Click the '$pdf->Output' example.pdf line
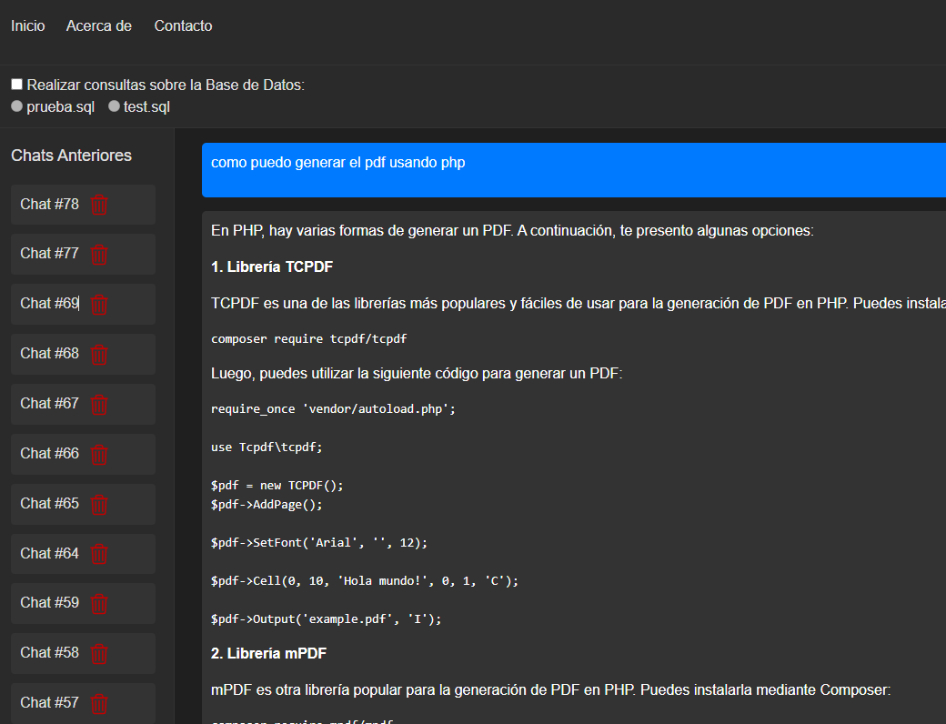946x724 pixels. tap(327, 619)
